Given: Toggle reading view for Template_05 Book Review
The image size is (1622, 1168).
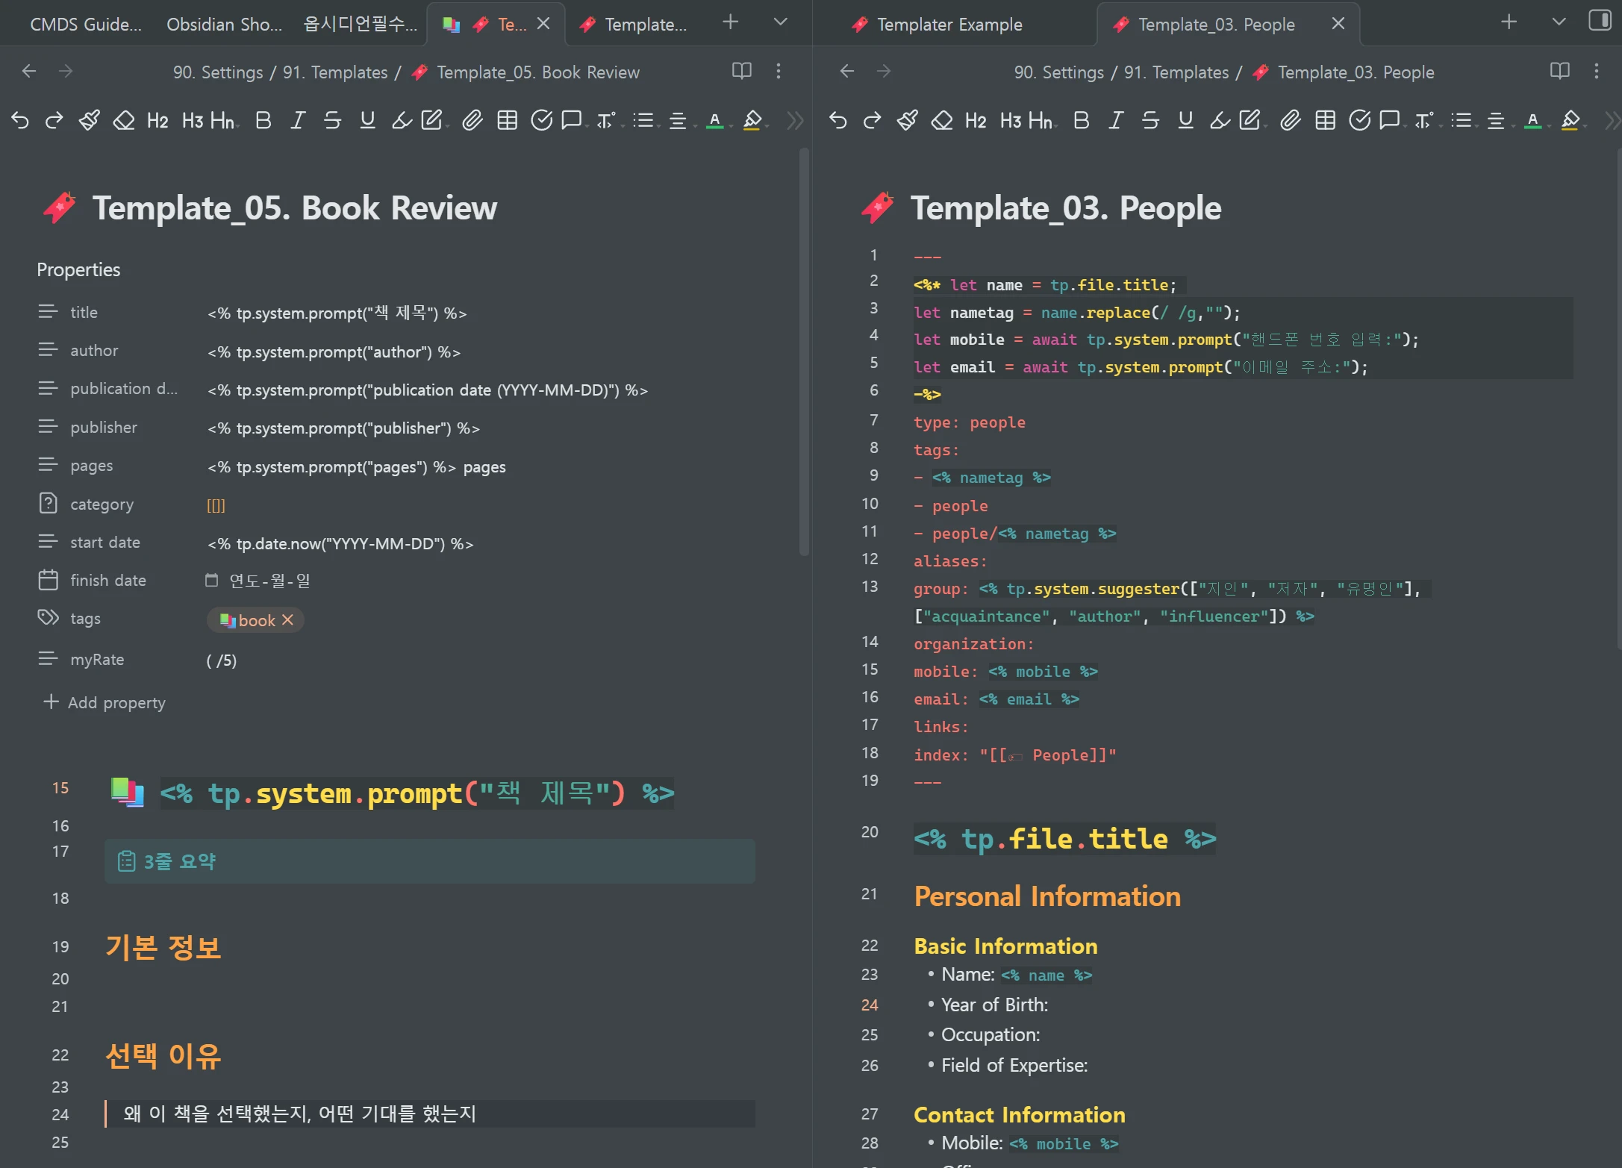Looking at the screenshot, I should [x=741, y=72].
